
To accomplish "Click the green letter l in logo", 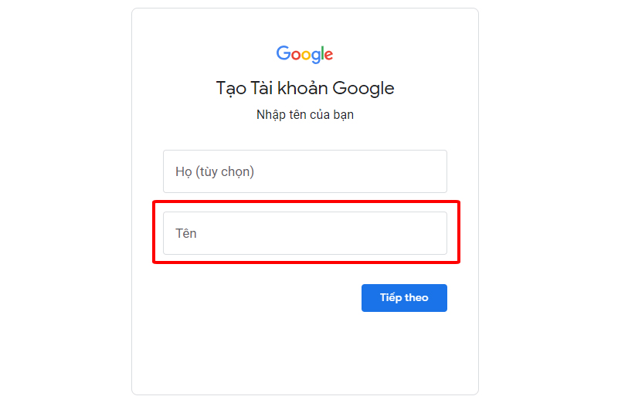I will click(323, 52).
